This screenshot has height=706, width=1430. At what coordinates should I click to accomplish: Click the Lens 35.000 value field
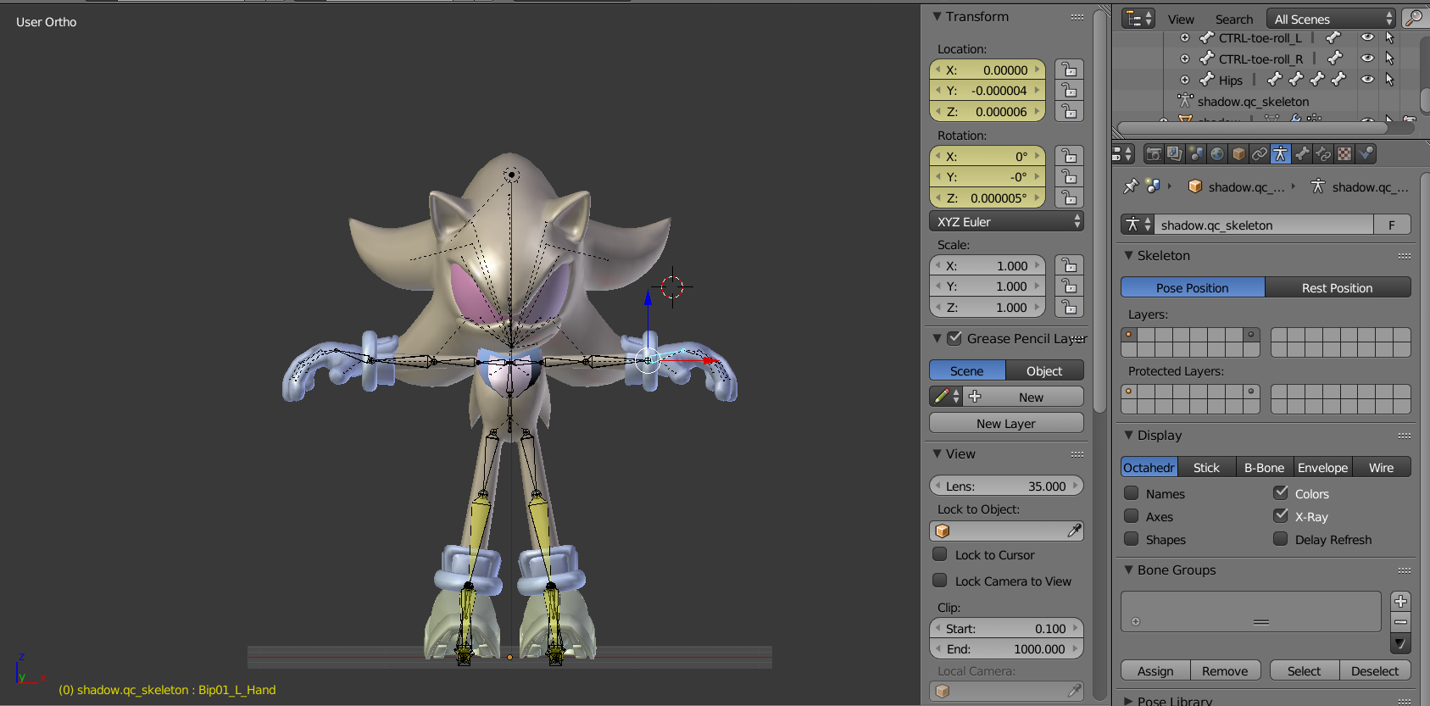pyautogui.click(x=1006, y=486)
